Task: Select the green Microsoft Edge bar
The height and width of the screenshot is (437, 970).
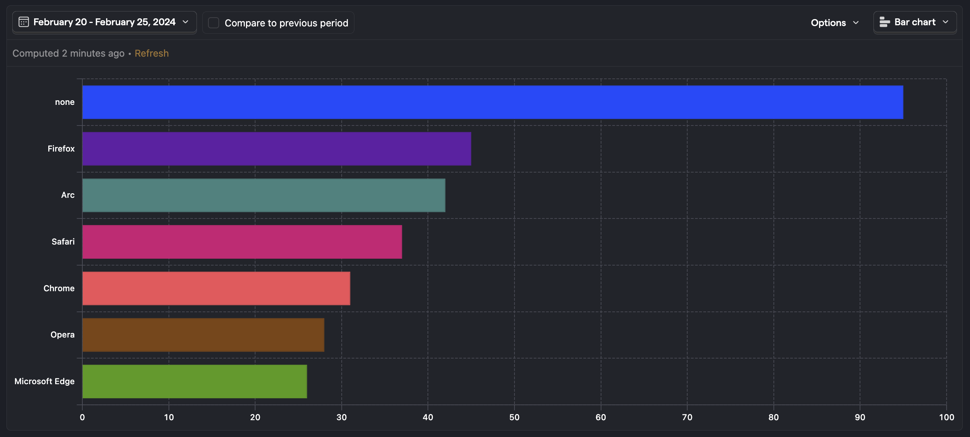Action: (x=195, y=382)
